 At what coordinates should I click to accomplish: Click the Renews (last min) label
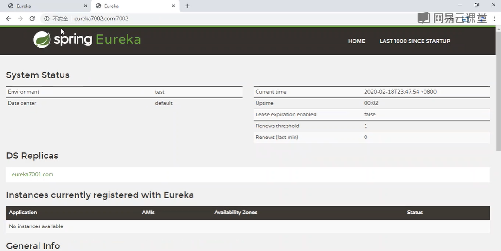pyautogui.click(x=276, y=138)
